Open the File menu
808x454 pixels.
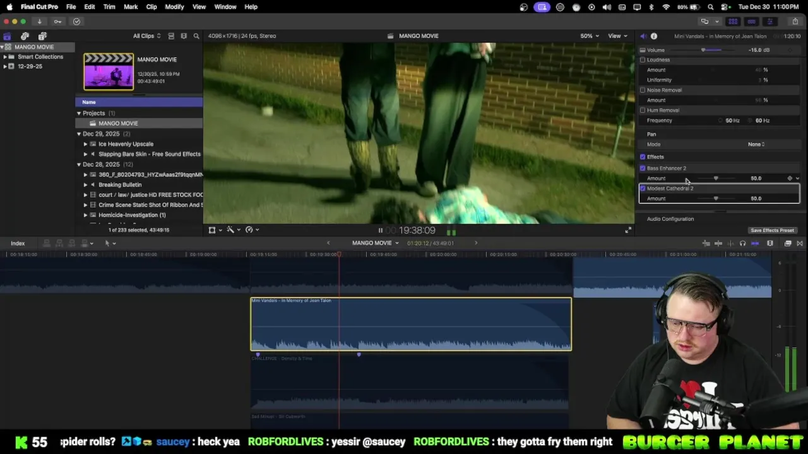[71, 7]
